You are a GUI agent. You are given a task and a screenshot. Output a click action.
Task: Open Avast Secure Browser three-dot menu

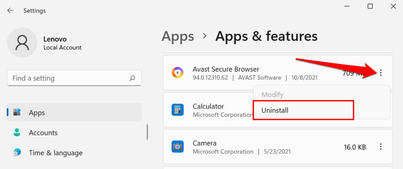381,73
